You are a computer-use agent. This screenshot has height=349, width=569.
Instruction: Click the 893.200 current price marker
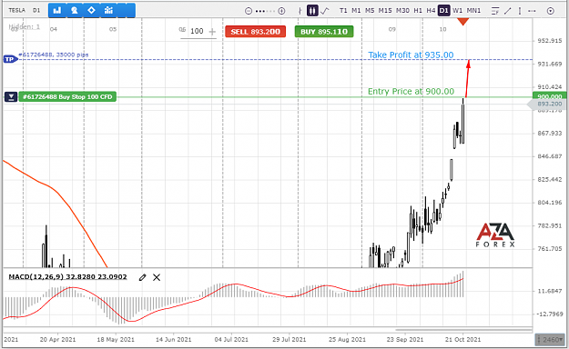pyautogui.click(x=547, y=104)
